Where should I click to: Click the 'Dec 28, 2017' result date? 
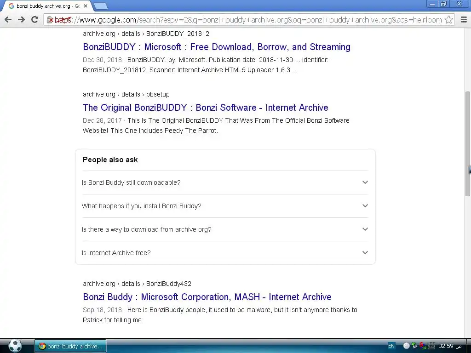[x=102, y=120]
